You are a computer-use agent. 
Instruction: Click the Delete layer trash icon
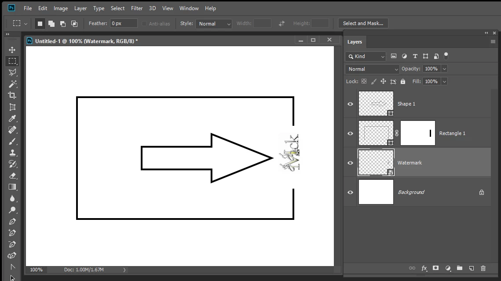(x=483, y=268)
